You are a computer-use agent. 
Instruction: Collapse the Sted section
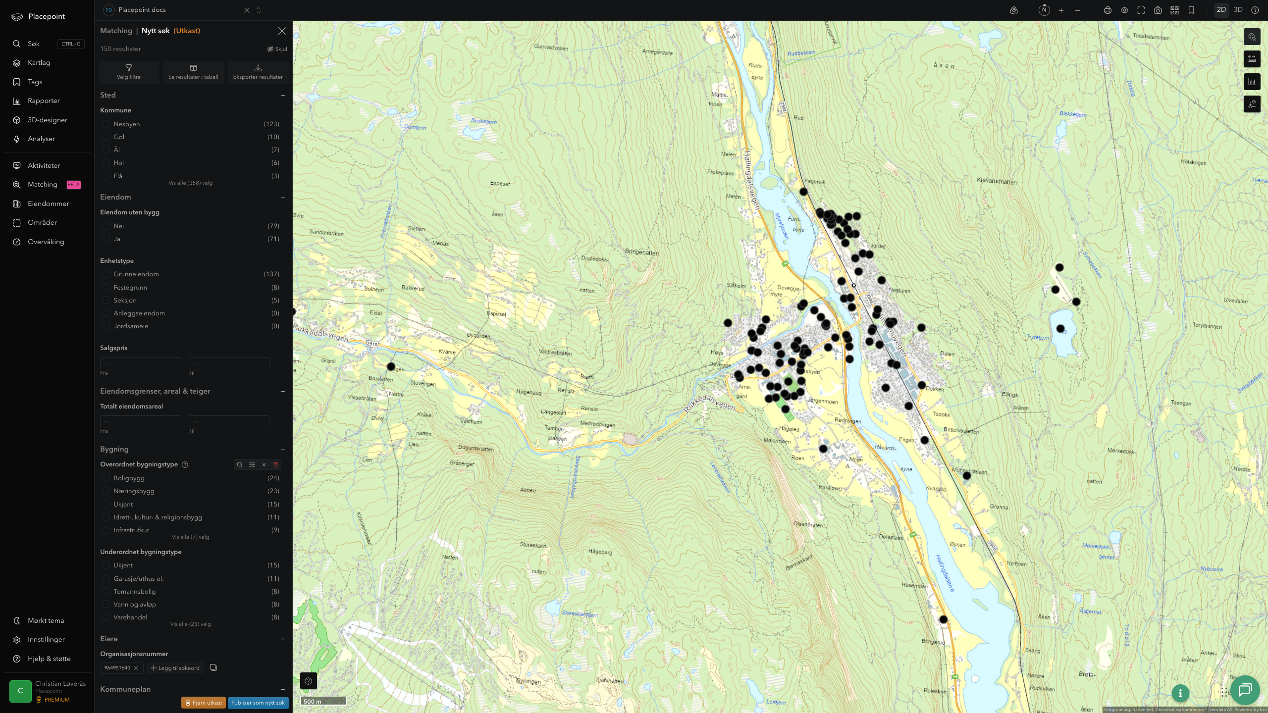pyautogui.click(x=283, y=95)
